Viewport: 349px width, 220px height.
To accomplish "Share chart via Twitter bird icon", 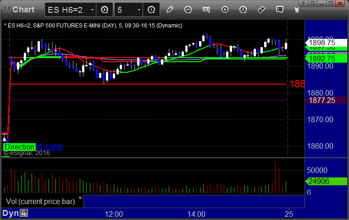I will click(296, 10).
